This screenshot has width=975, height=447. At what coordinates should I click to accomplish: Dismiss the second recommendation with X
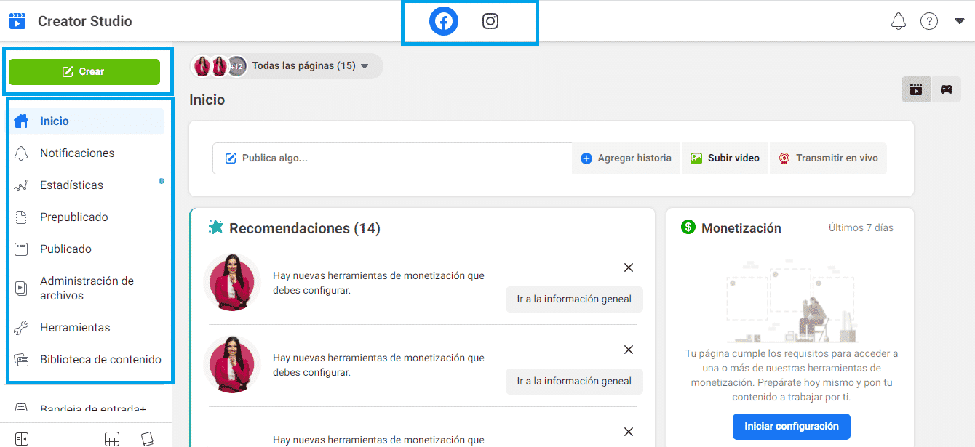[629, 350]
